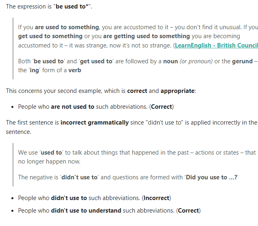Click the bold word "noun" in the quote
Viewport: 258px width, 226px height.
171,61
